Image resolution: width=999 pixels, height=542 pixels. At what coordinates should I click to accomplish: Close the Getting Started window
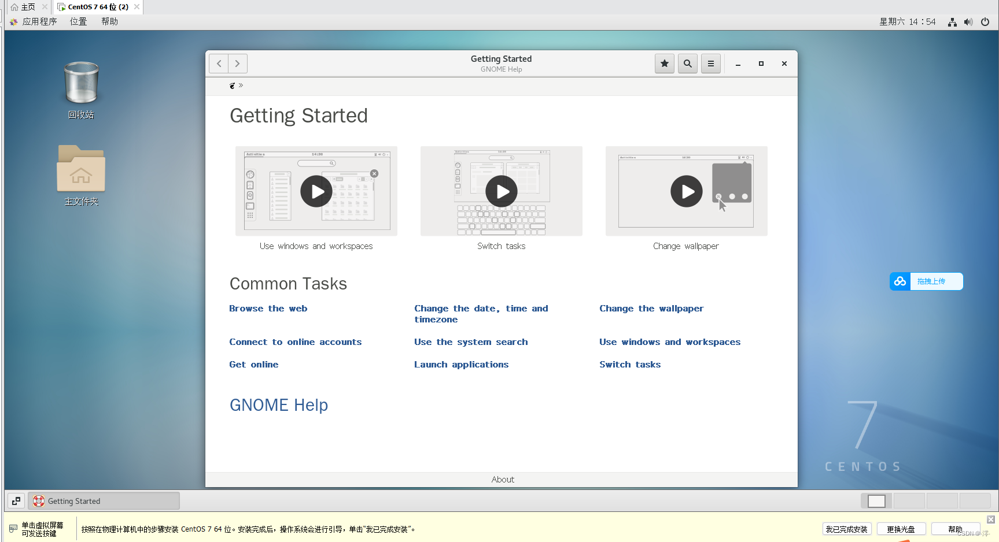coord(784,64)
